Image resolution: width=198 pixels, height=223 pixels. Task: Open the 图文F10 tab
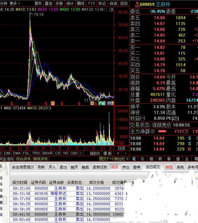click(106, 159)
